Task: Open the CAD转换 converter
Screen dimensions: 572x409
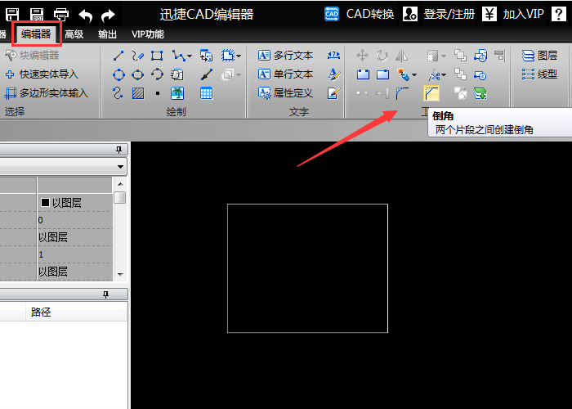Action: (x=360, y=14)
